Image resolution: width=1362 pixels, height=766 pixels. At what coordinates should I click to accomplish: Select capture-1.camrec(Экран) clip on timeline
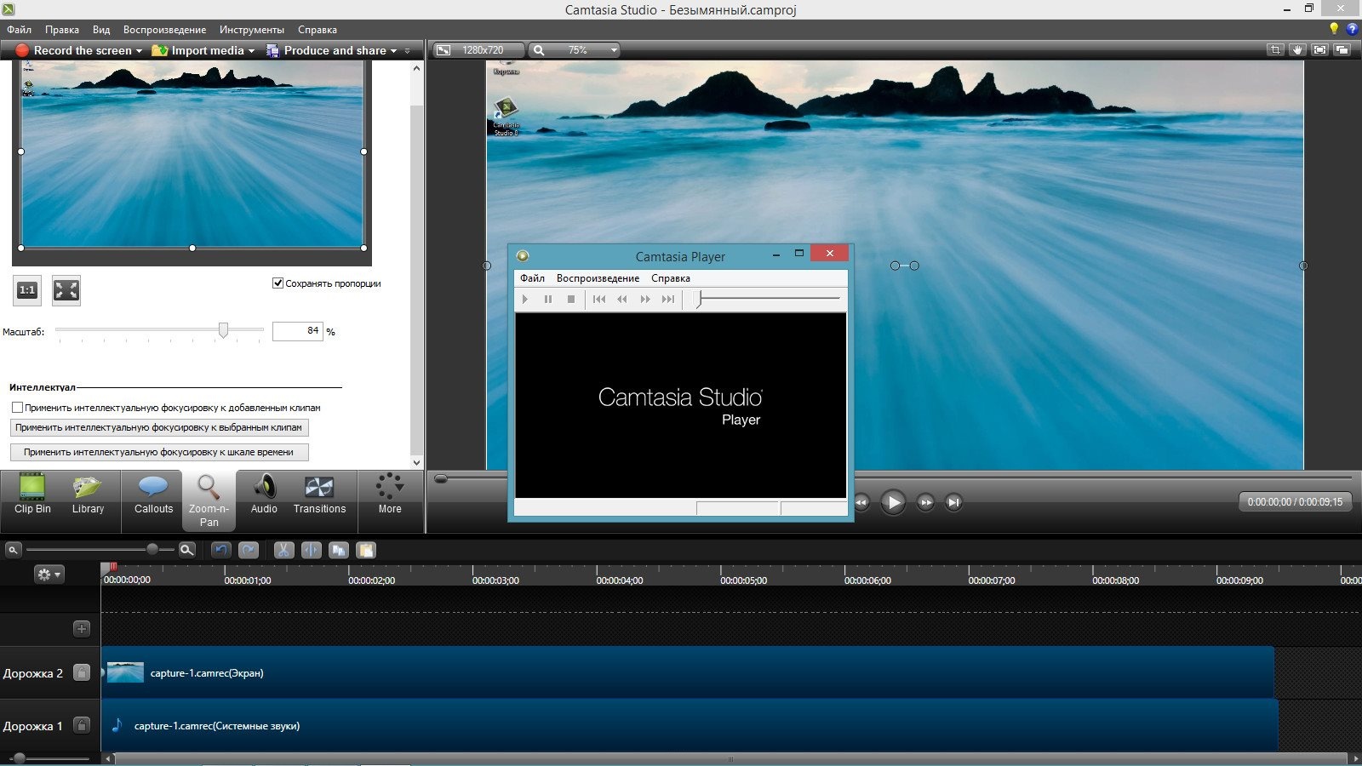point(688,672)
